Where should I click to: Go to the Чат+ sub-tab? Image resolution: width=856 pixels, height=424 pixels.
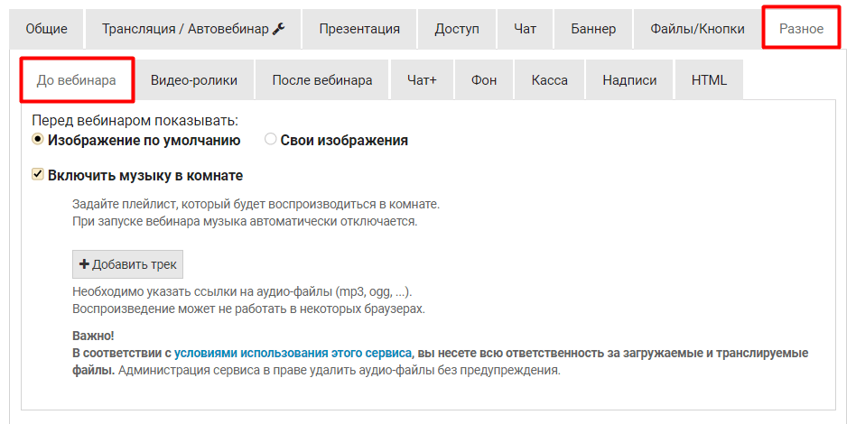coord(422,80)
